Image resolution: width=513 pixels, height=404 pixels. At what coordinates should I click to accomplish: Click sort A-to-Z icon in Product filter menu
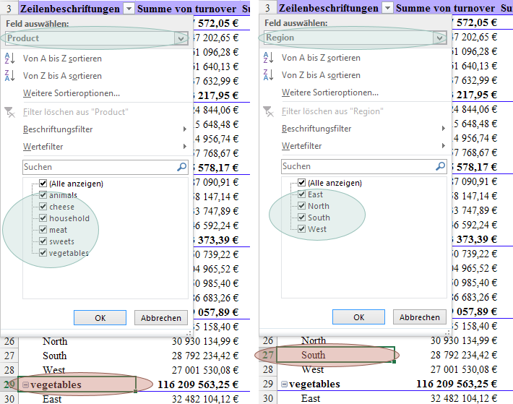[x=9, y=59]
